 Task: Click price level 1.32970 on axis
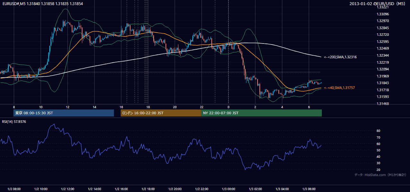383,21
